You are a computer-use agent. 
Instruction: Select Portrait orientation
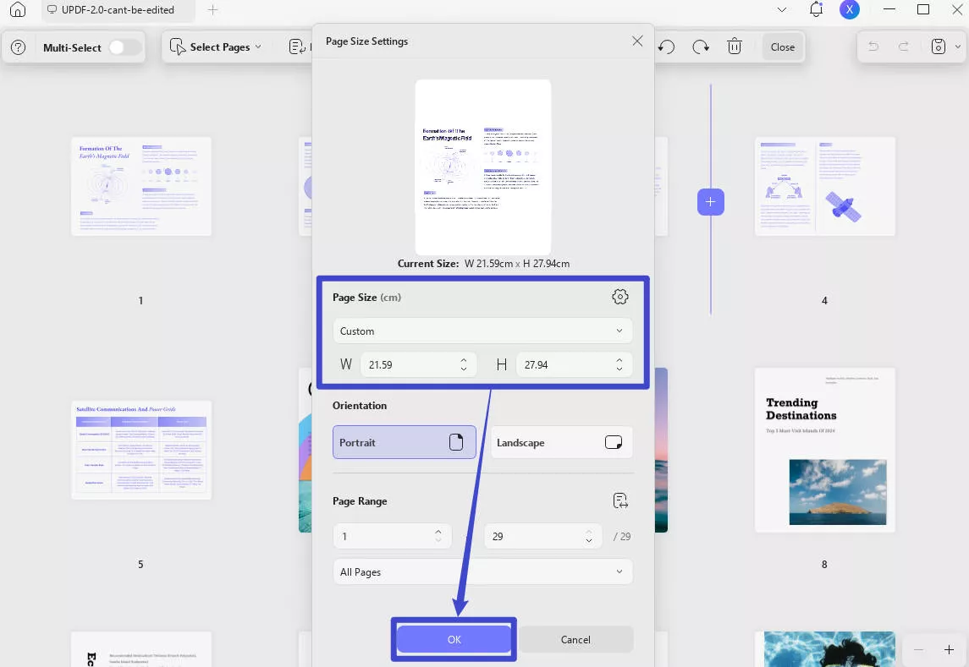click(404, 442)
